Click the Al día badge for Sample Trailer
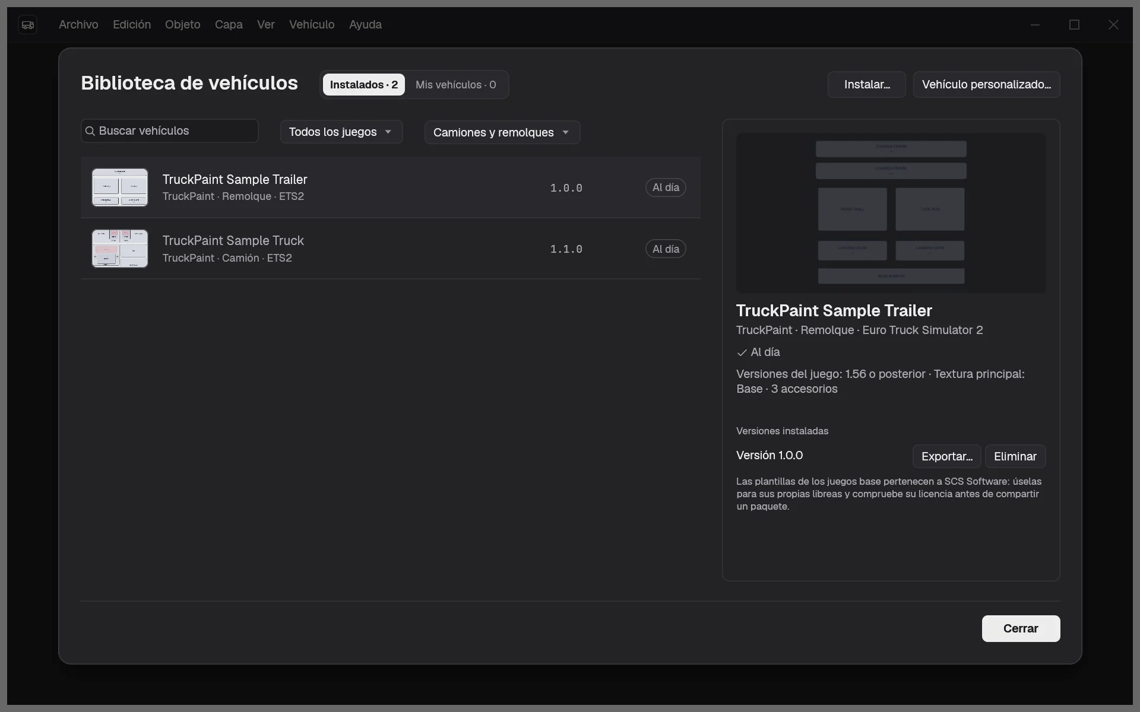This screenshot has height=712, width=1140. tap(666, 187)
